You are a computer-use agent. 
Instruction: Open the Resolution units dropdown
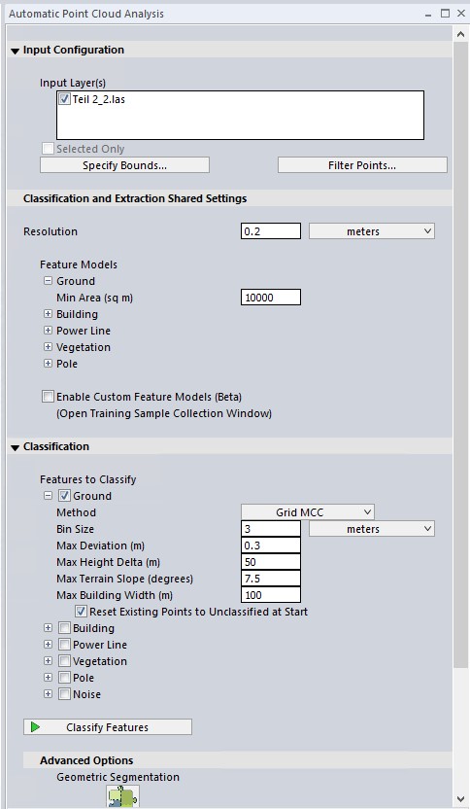pyautogui.click(x=372, y=231)
